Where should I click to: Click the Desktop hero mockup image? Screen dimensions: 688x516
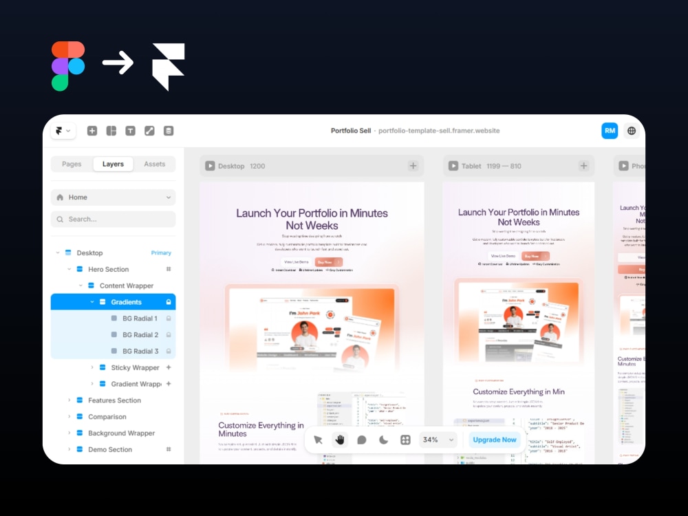[312, 327]
